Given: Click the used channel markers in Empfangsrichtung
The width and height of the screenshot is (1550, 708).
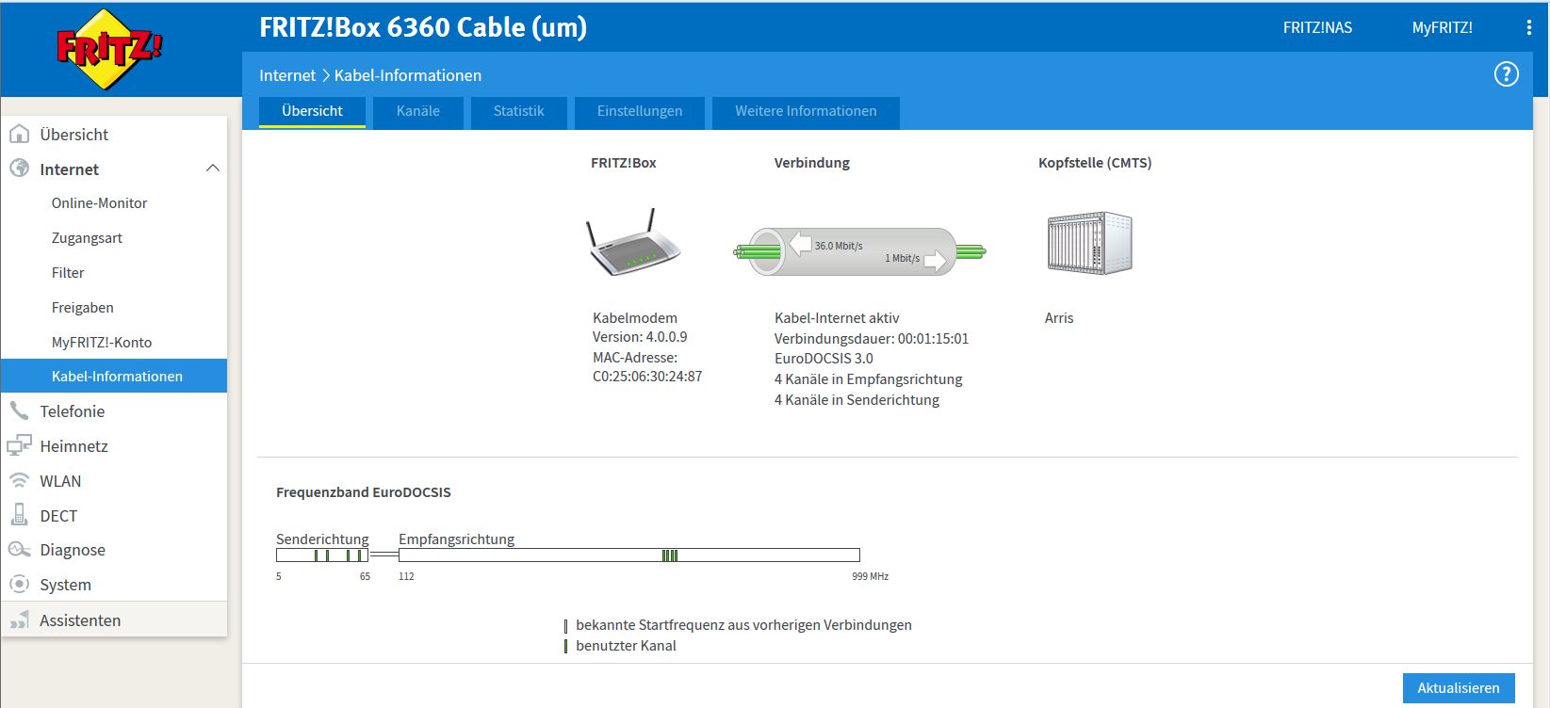Looking at the screenshot, I should 670,555.
